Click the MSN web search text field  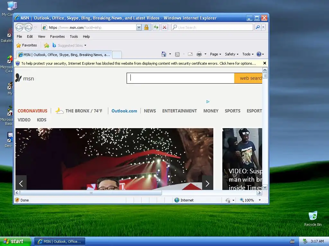point(181,78)
